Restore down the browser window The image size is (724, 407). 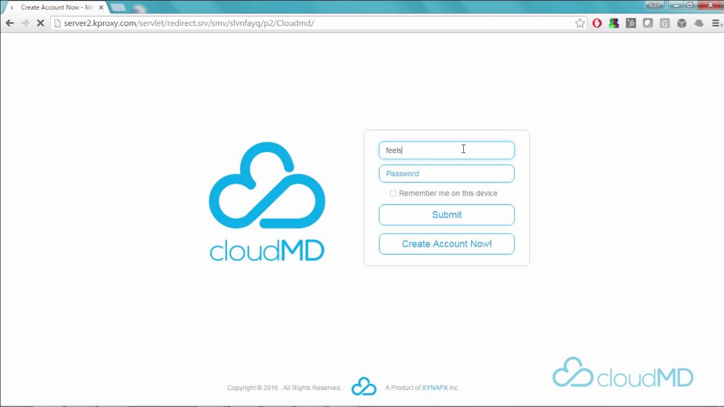690,5
